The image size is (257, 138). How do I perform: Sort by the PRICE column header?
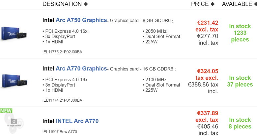pos(200,4)
